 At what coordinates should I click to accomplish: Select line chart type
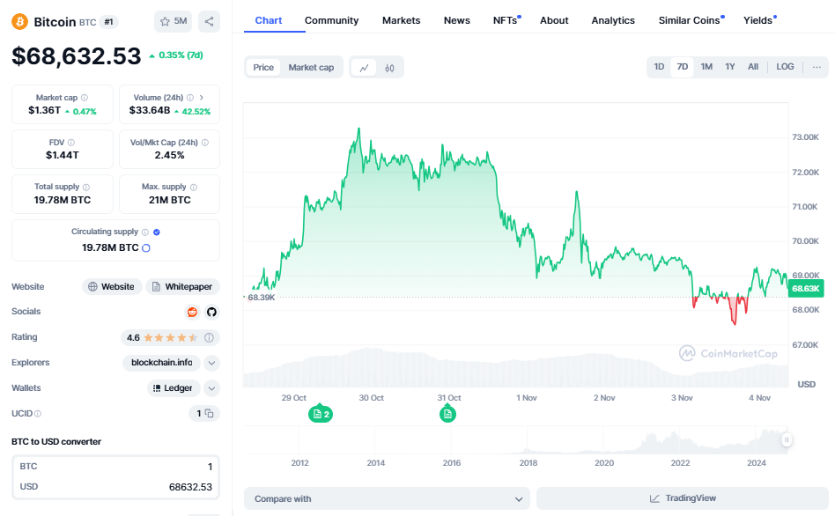point(365,68)
